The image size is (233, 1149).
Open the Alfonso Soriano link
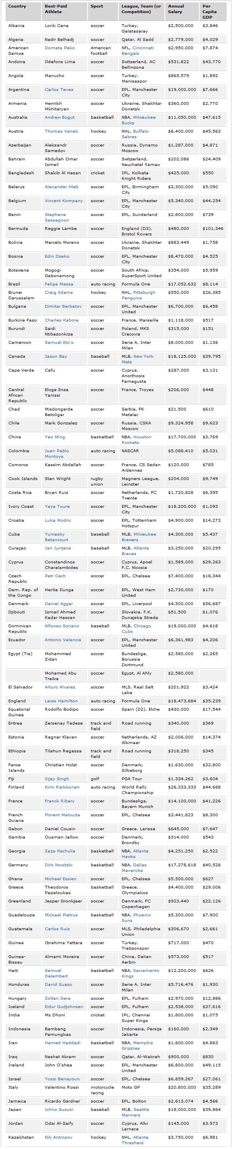pyautogui.click(x=62, y=626)
